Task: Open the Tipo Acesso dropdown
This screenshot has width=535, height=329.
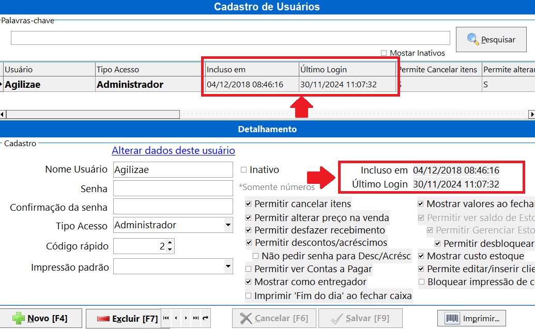Action: click(x=228, y=225)
